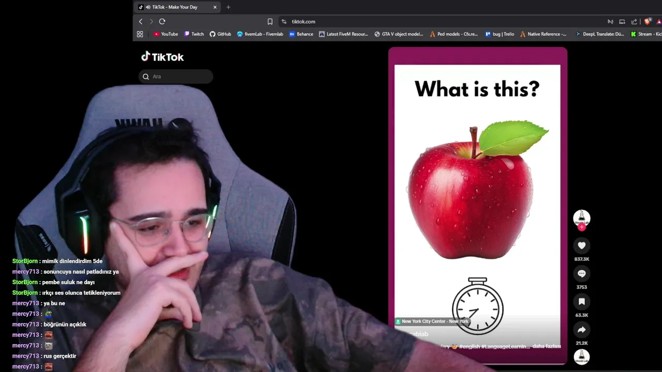Open the #LanguageLearnin... hashtag

tap(505, 346)
